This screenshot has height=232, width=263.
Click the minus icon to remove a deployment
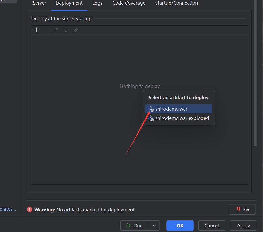click(x=46, y=30)
